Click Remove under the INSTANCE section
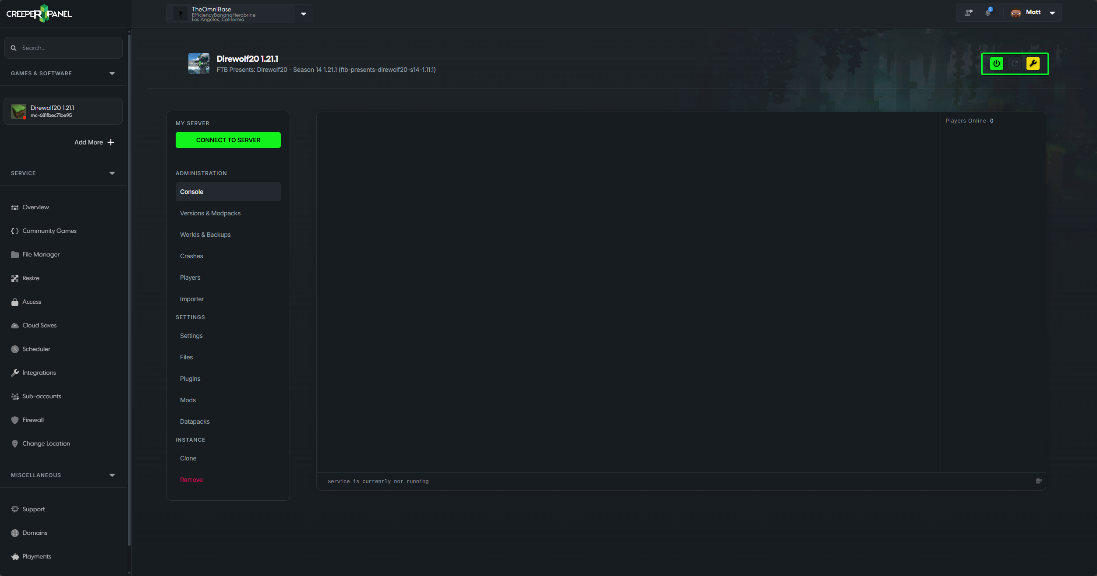This screenshot has width=1097, height=576. pyautogui.click(x=191, y=480)
